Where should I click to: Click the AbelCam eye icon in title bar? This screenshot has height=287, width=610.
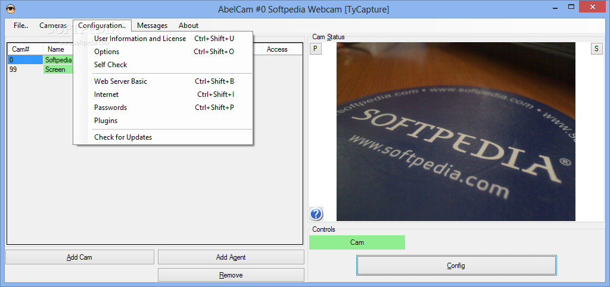click(x=11, y=8)
